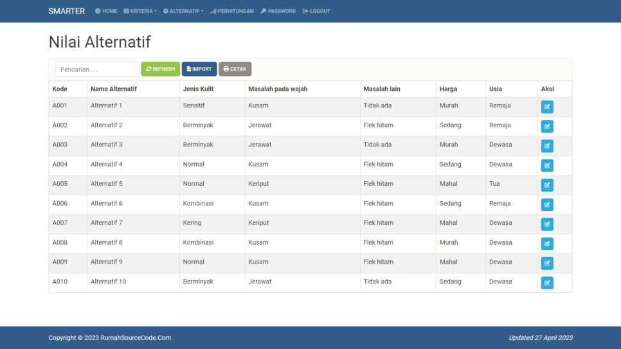This screenshot has height=349, width=621.
Task: Edit the Alternatif 10 entry
Action: [547, 283]
